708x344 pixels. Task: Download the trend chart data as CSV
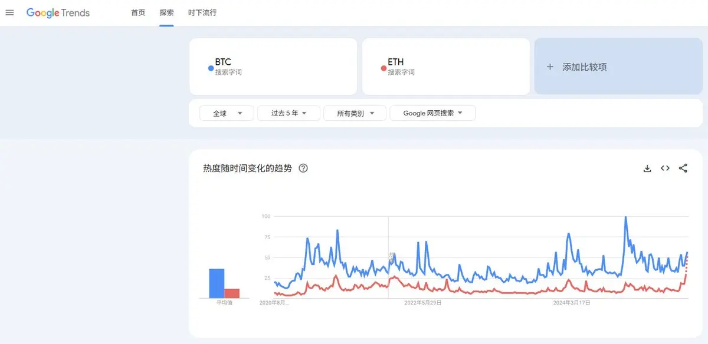pyautogui.click(x=647, y=168)
